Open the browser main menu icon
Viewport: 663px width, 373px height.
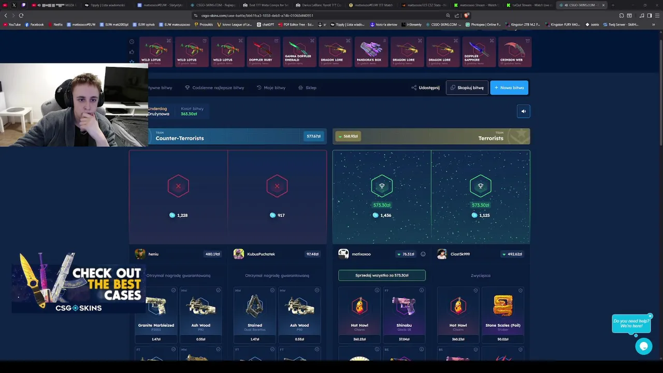[x=657, y=16]
